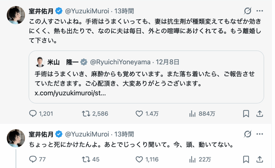Bookmark the second Muroi tweet
This screenshot has width=275, height=168.
(246, 159)
